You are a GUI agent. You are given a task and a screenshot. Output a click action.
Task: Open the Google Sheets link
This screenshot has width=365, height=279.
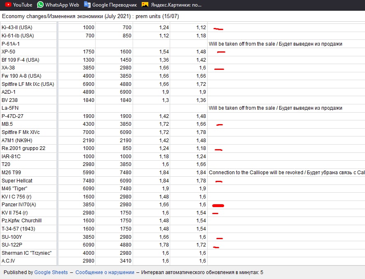coord(51,272)
